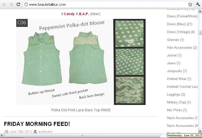Click the Button up blouse text
The width and height of the screenshot is (202, 138).
click(41, 92)
